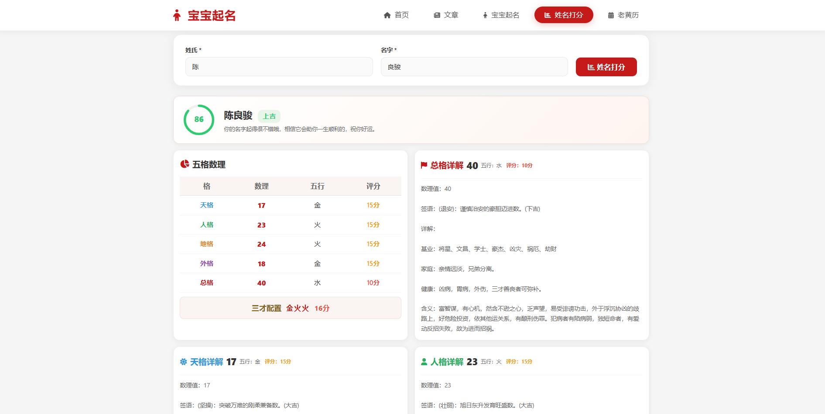Click the 宝宝起名 site title
The image size is (825, 414).
[212, 15]
